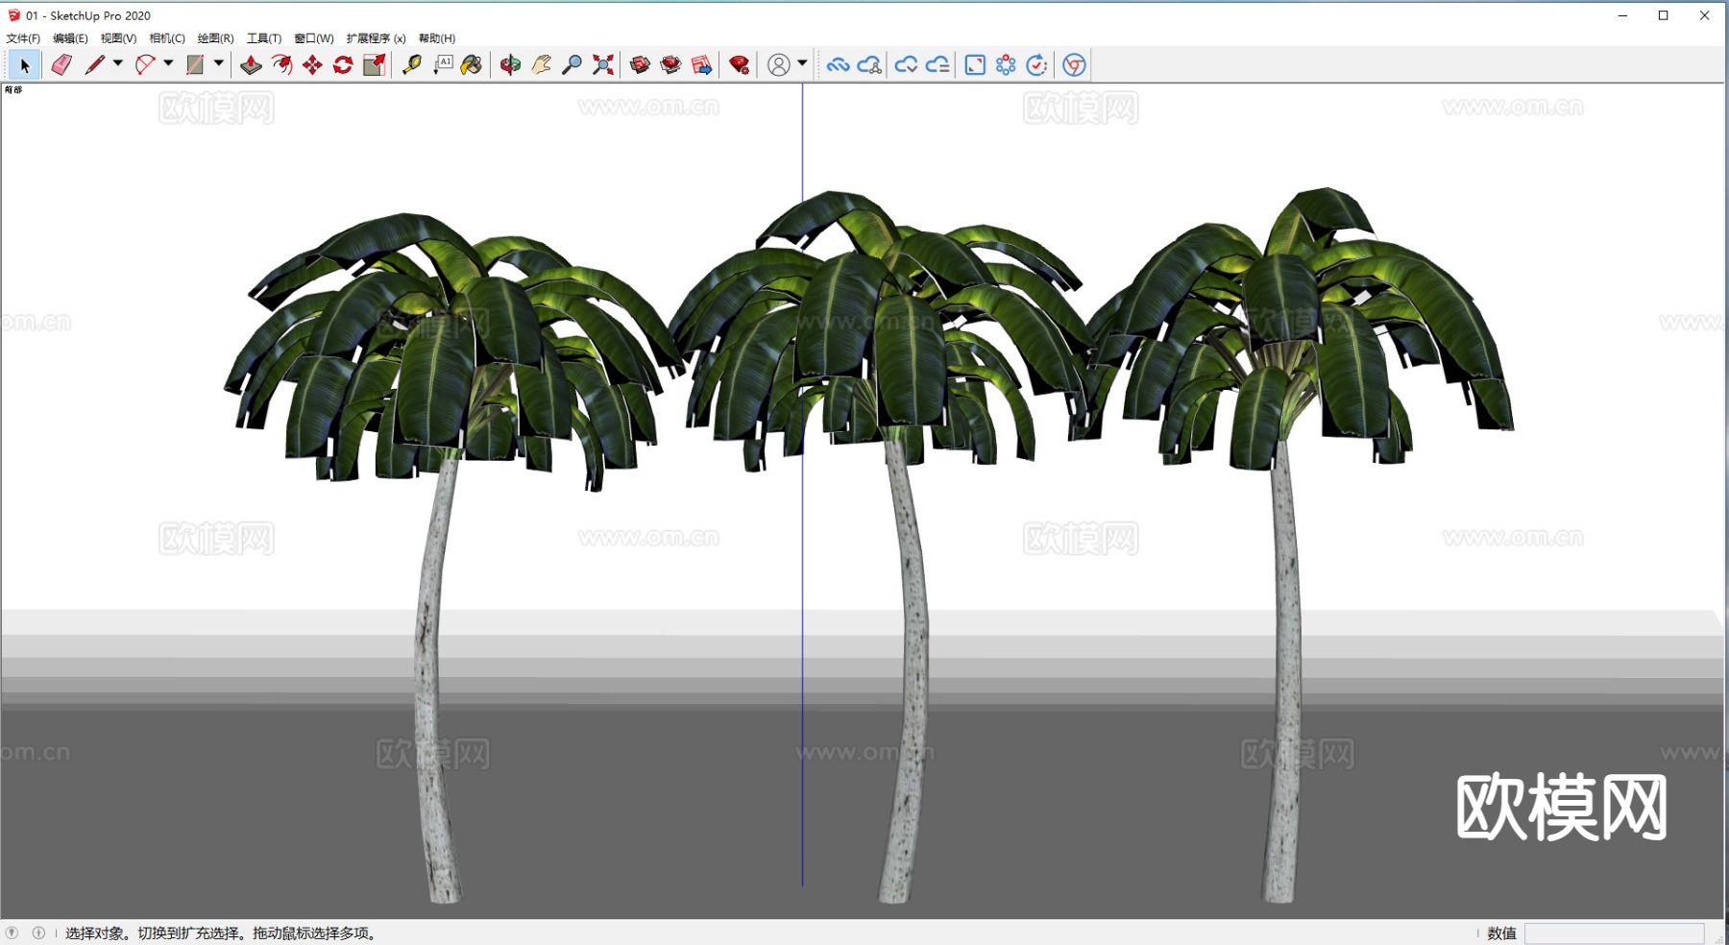The width and height of the screenshot is (1729, 945).
Task: Activate the Tape Measure tool
Action: pyautogui.click(x=412, y=65)
